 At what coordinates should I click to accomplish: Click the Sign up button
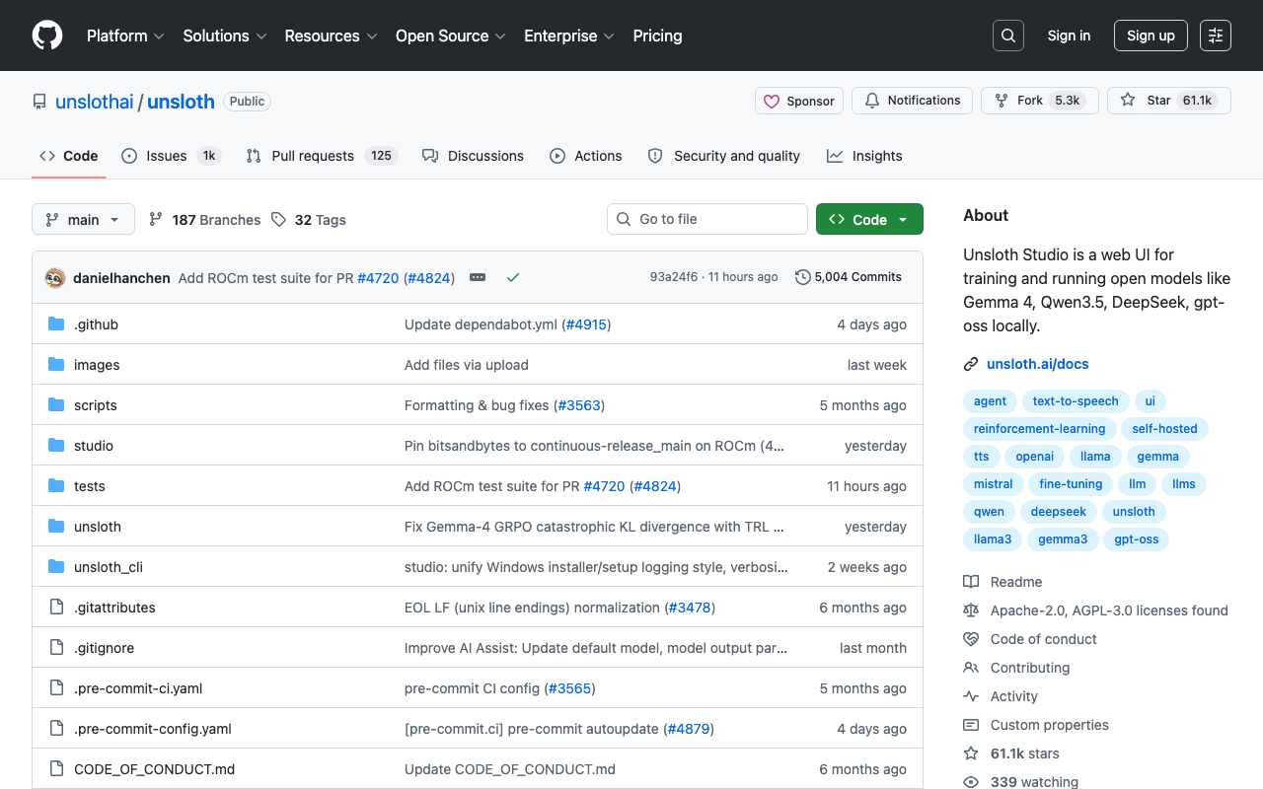(1151, 36)
